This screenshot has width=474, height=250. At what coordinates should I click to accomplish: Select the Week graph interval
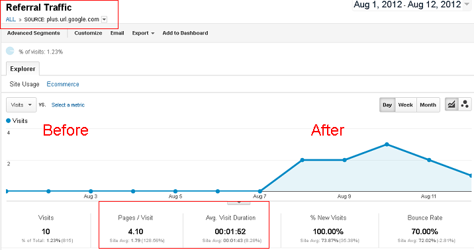click(406, 104)
